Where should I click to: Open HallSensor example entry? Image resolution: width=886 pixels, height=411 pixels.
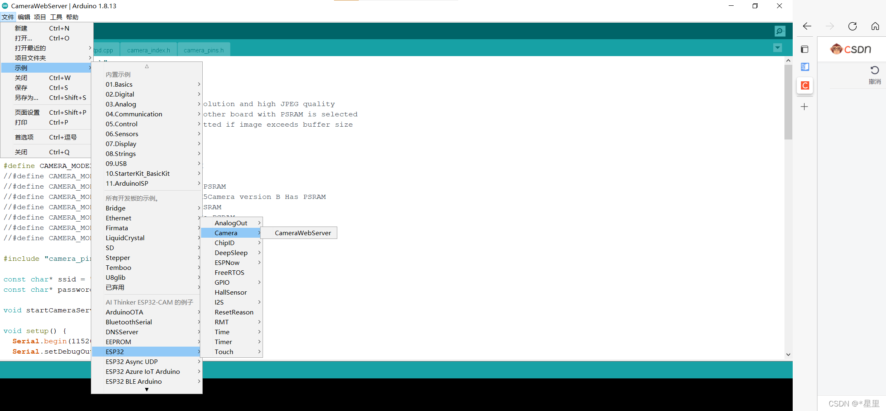coord(232,292)
